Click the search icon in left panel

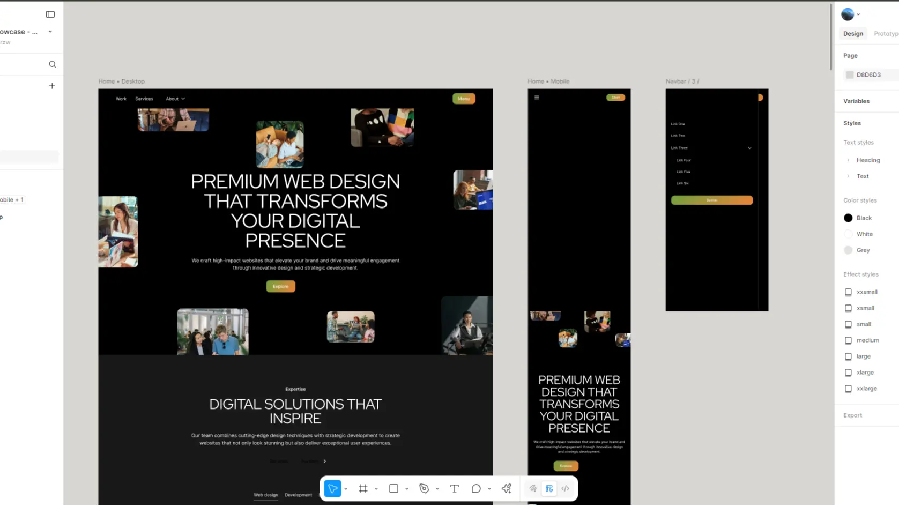53,64
